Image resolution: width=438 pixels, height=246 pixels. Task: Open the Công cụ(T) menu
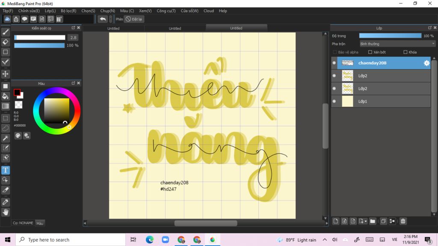click(166, 11)
